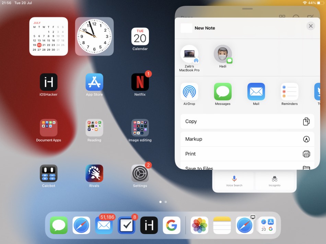Open the Photos app in the dock

coord(199,225)
